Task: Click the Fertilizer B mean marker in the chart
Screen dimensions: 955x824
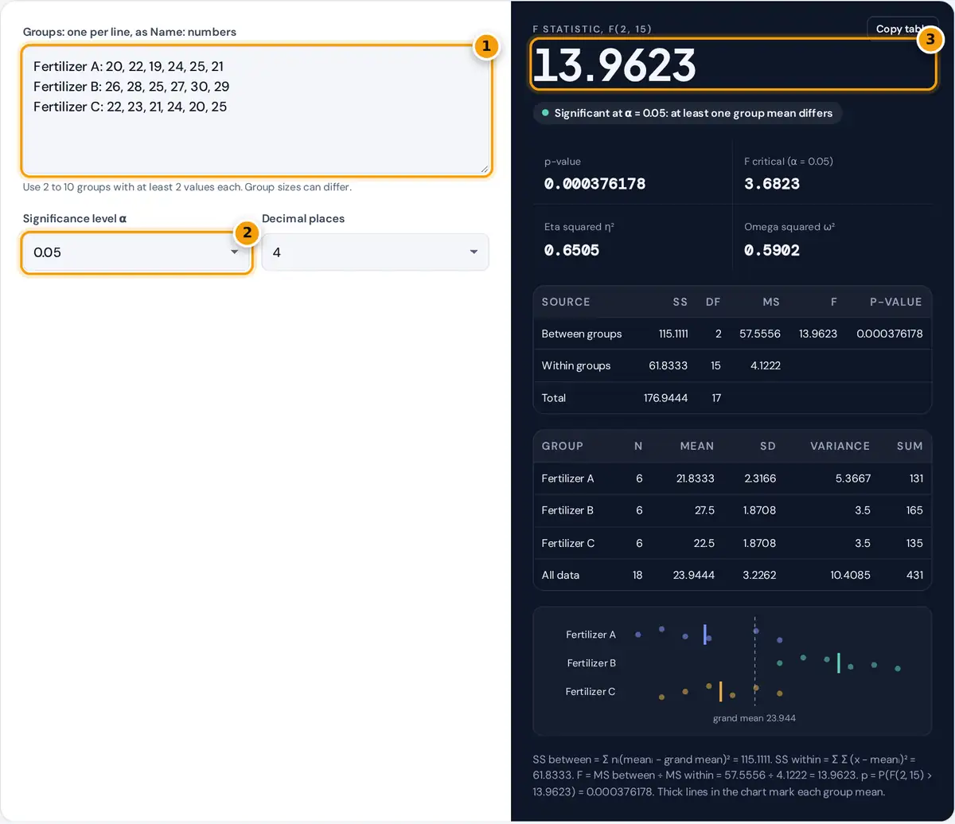Action: pyautogui.click(x=838, y=662)
